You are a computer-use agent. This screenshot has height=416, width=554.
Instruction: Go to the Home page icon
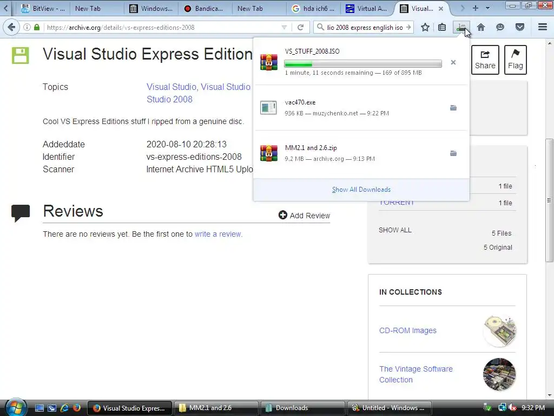pos(481,27)
